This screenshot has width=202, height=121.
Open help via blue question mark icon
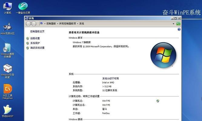point(179,29)
